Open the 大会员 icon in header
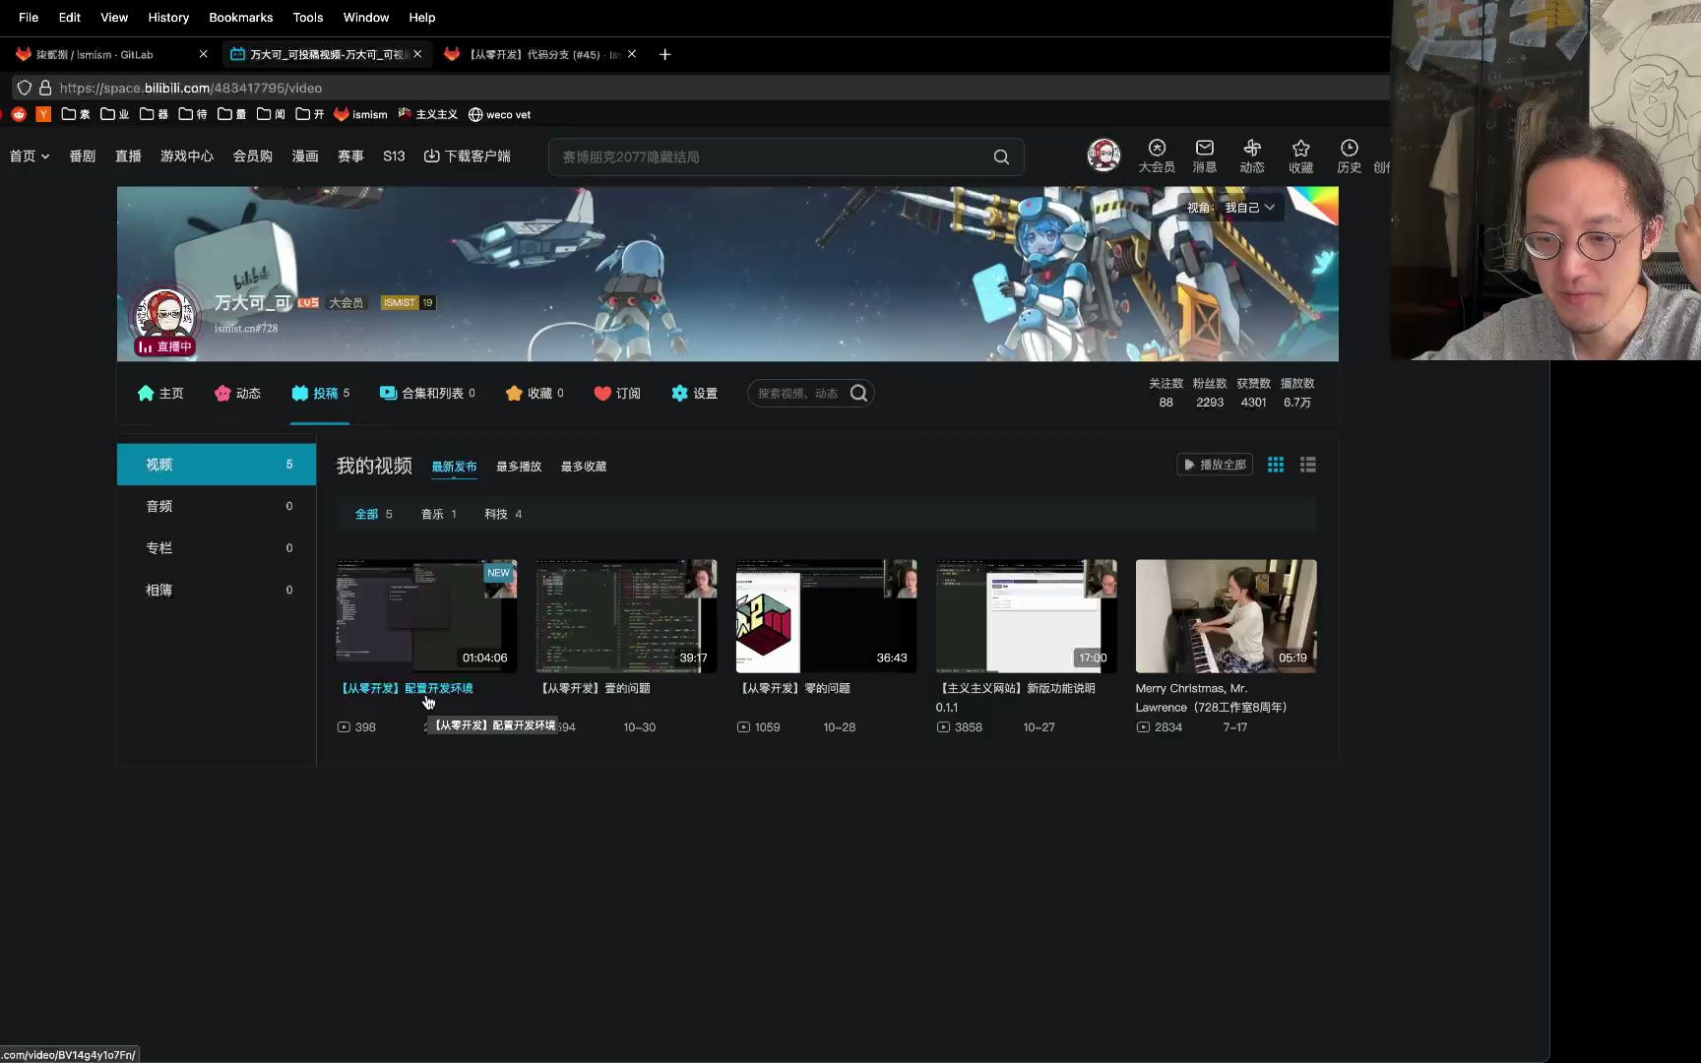 pos(1156,156)
